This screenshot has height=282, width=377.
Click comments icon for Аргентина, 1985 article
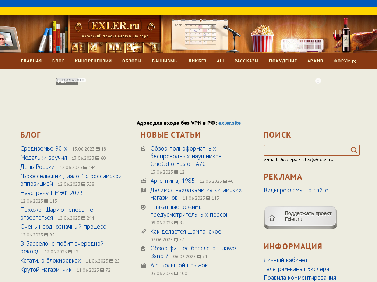(225, 181)
